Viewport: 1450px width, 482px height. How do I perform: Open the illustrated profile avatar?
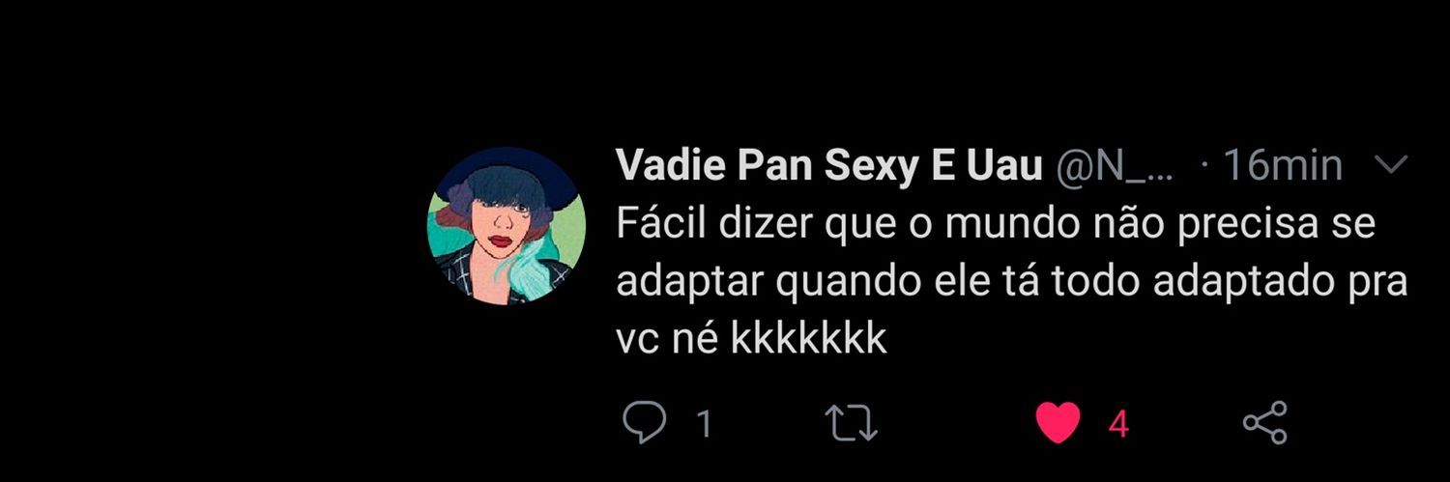[x=506, y=226]
